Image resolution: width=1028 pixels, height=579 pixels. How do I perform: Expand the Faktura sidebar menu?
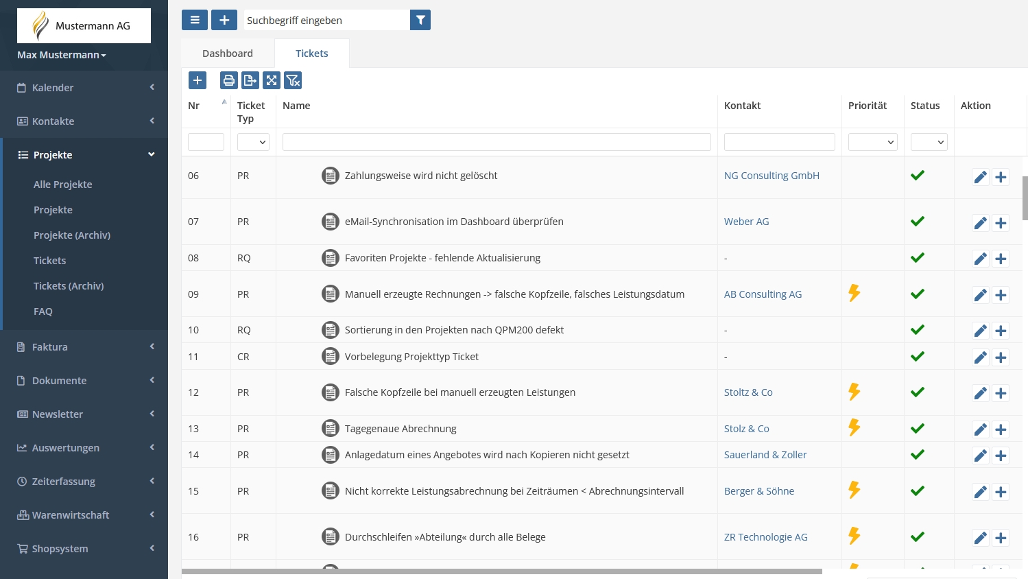click(x=84, y=347)
